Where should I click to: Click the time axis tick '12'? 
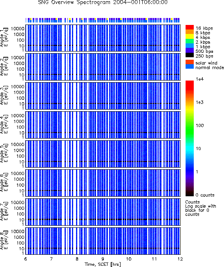(180, 259)
